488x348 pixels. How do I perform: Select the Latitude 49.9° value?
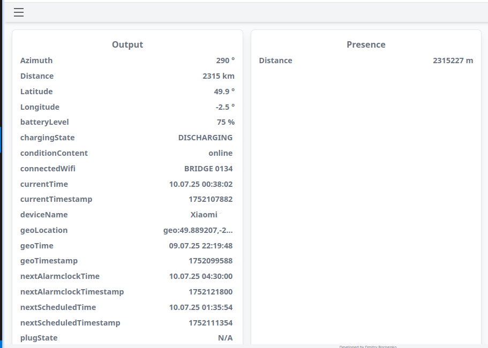[224, 92]
